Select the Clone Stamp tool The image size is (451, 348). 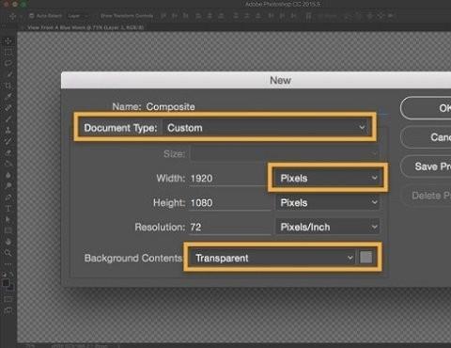click(8, 130)
